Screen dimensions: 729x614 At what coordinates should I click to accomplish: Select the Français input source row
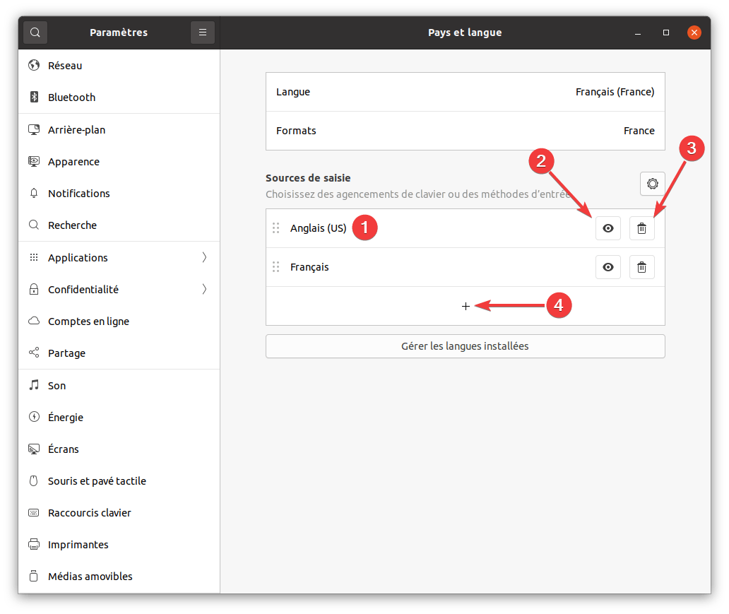[424, 267]
